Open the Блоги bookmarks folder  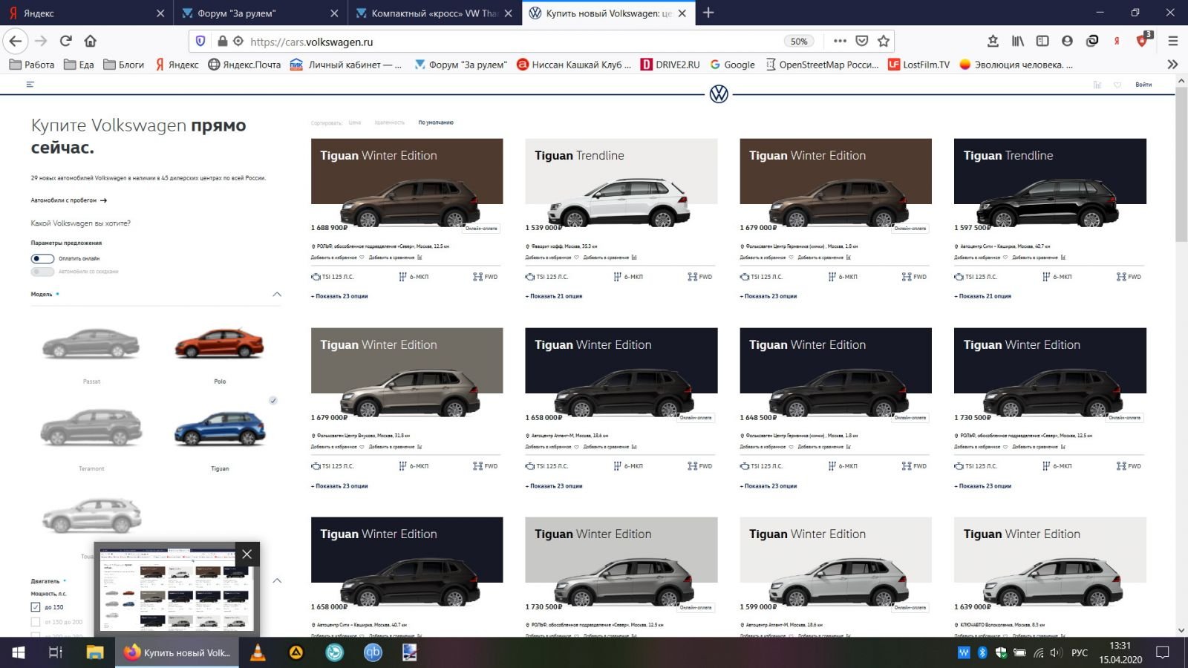coord(124,65)
